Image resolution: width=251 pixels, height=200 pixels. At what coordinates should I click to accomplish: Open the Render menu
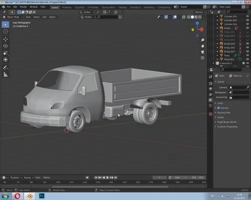(23, 7)
